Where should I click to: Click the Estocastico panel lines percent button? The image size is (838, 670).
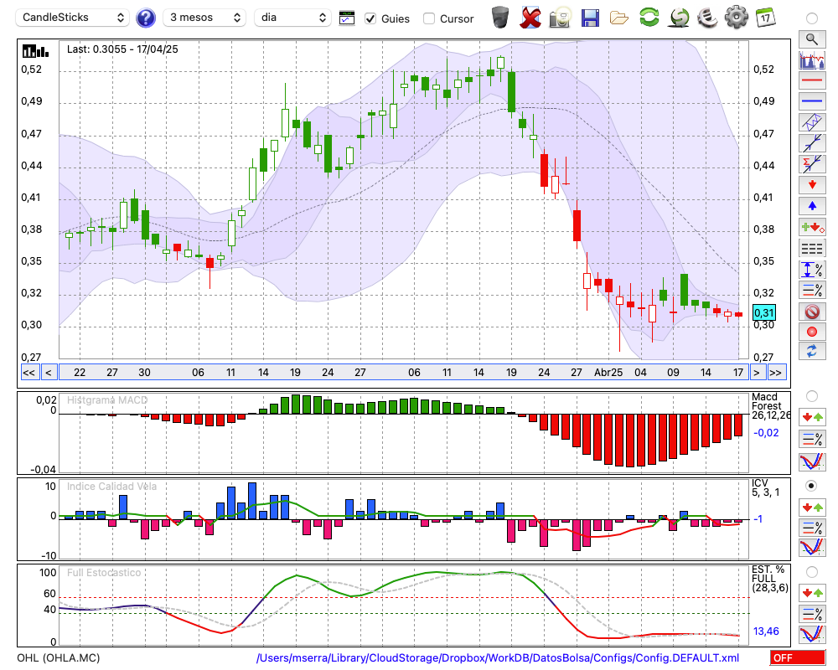click(812, 613)
